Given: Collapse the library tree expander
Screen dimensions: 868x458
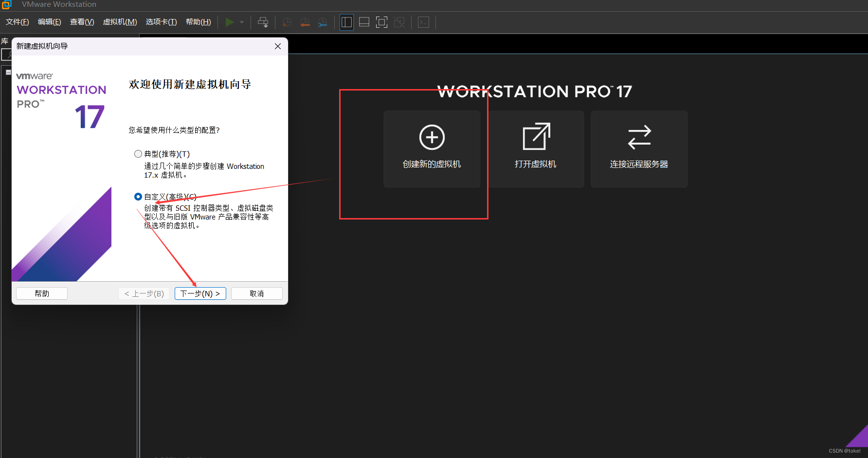Looking at the screenshot, I should coord(8,72).
